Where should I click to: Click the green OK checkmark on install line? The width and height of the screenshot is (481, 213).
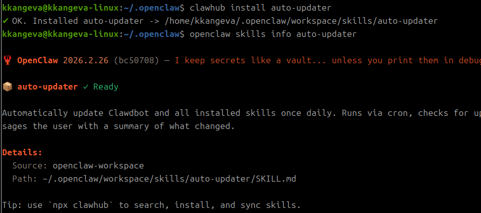coord(5,21)
